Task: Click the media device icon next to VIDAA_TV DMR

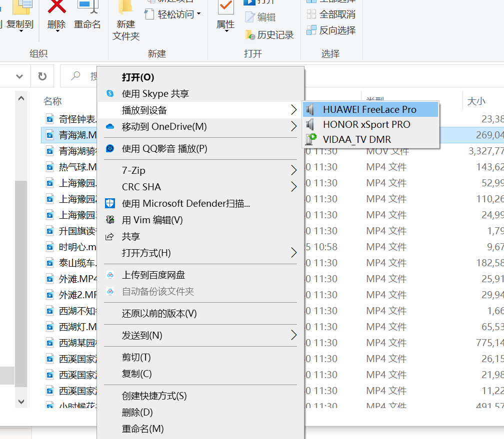Action: [311, 139]
